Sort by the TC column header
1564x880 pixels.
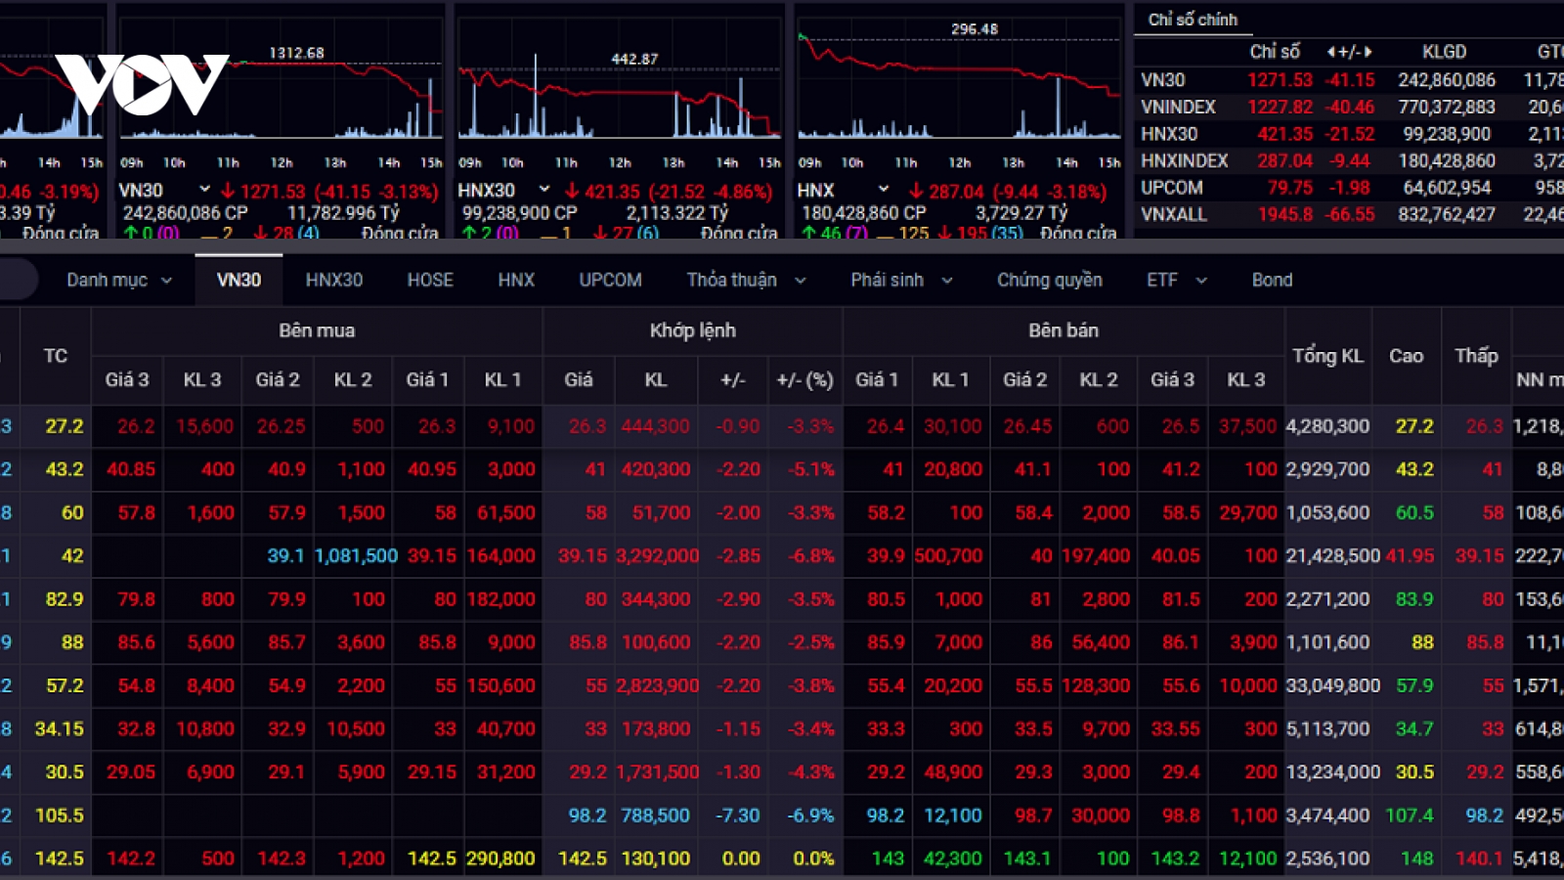tap(56, 356)
